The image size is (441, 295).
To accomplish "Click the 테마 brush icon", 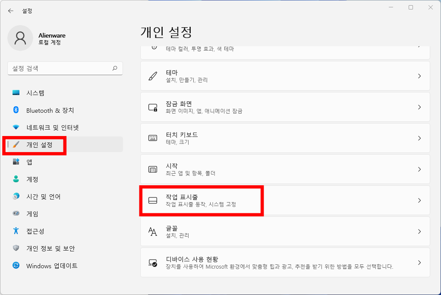I will coord(153,76).
